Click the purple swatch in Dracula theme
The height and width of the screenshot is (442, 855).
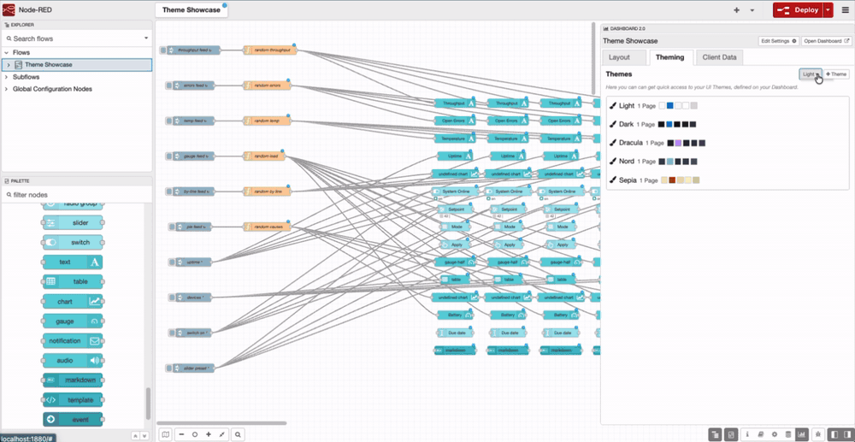[x=678, y=143]
